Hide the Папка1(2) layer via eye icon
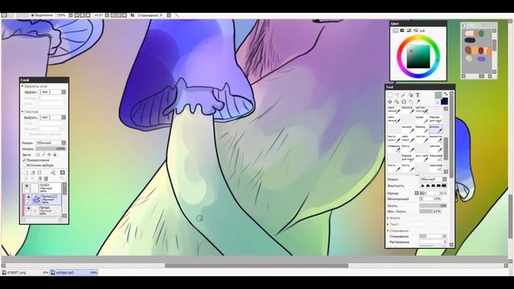This screenshot has width=514, height=289. pyautogui.click(x=29, y=197)
